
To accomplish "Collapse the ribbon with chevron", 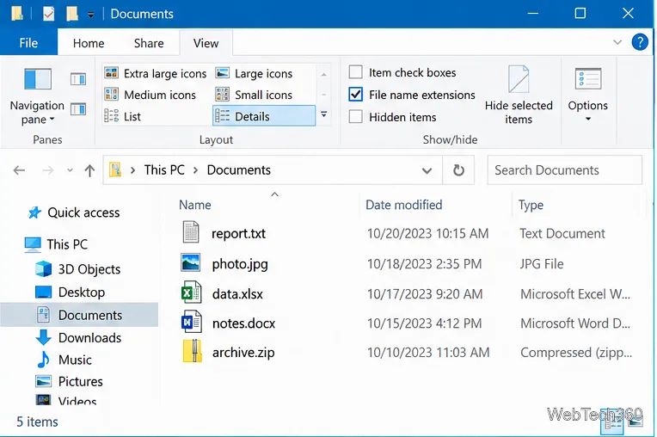I will pos(617,42).
